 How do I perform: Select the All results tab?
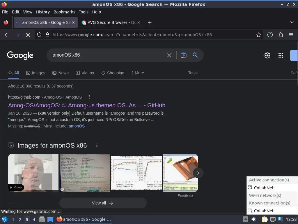pos(13,73)
